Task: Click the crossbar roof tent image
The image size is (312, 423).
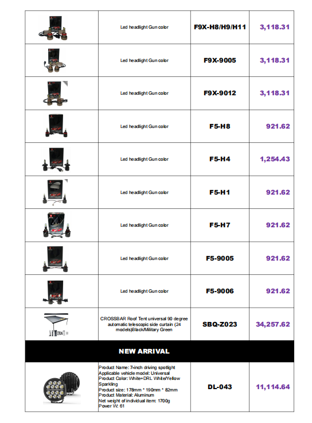Action: [x=56, y=324]
